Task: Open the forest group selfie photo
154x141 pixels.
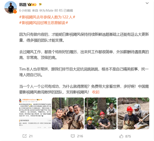Action: pyautogui.click(x=68, y=113)
